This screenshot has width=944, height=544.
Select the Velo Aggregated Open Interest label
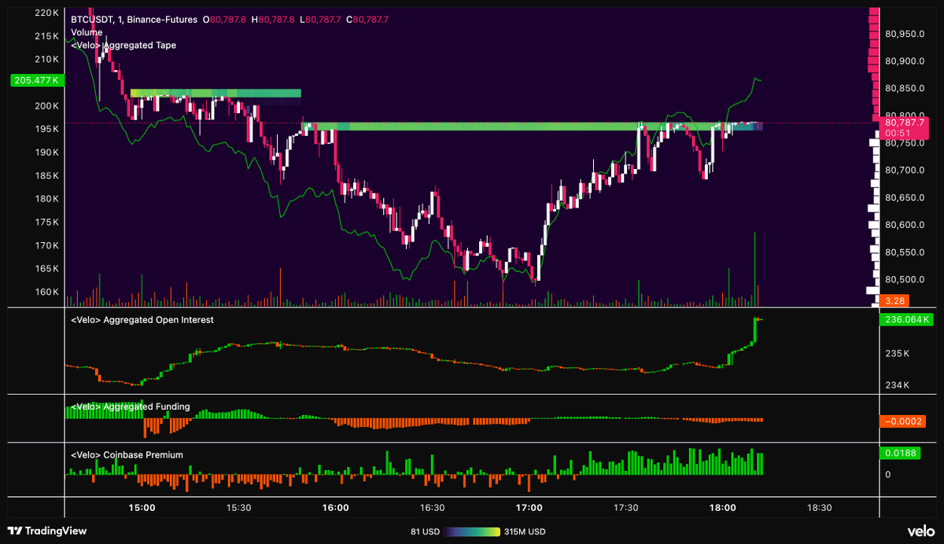[142, 320]
